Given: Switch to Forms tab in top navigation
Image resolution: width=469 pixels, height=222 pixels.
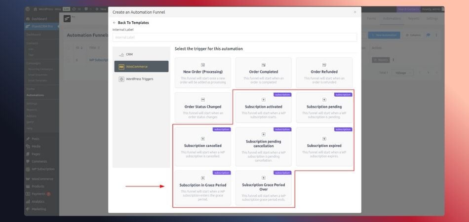Looking at the screenshot, I should 371,19.
